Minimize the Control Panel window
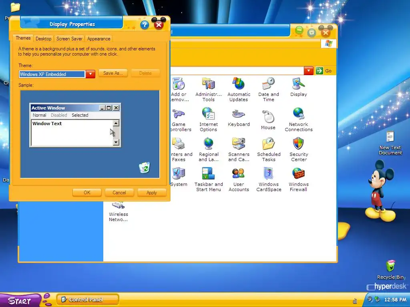 pyautogui.click(x=299, y=31)
